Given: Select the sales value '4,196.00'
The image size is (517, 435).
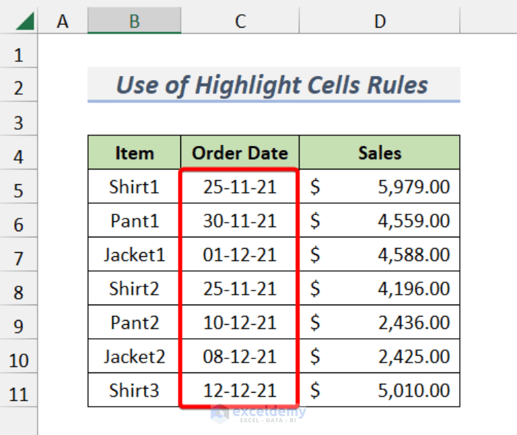Looking at the screenshot, I should point(380,288).
